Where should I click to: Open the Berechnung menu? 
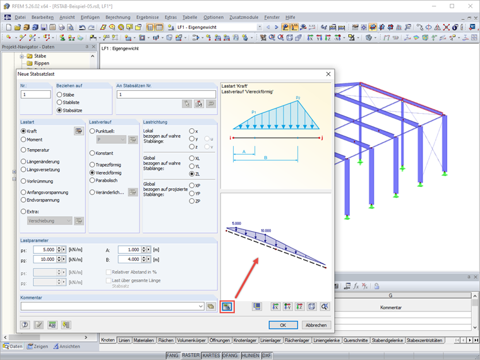(x=118, y=18)
